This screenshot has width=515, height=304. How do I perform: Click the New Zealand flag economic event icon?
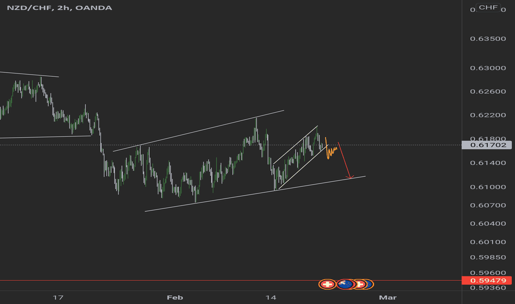coord(345,284)
